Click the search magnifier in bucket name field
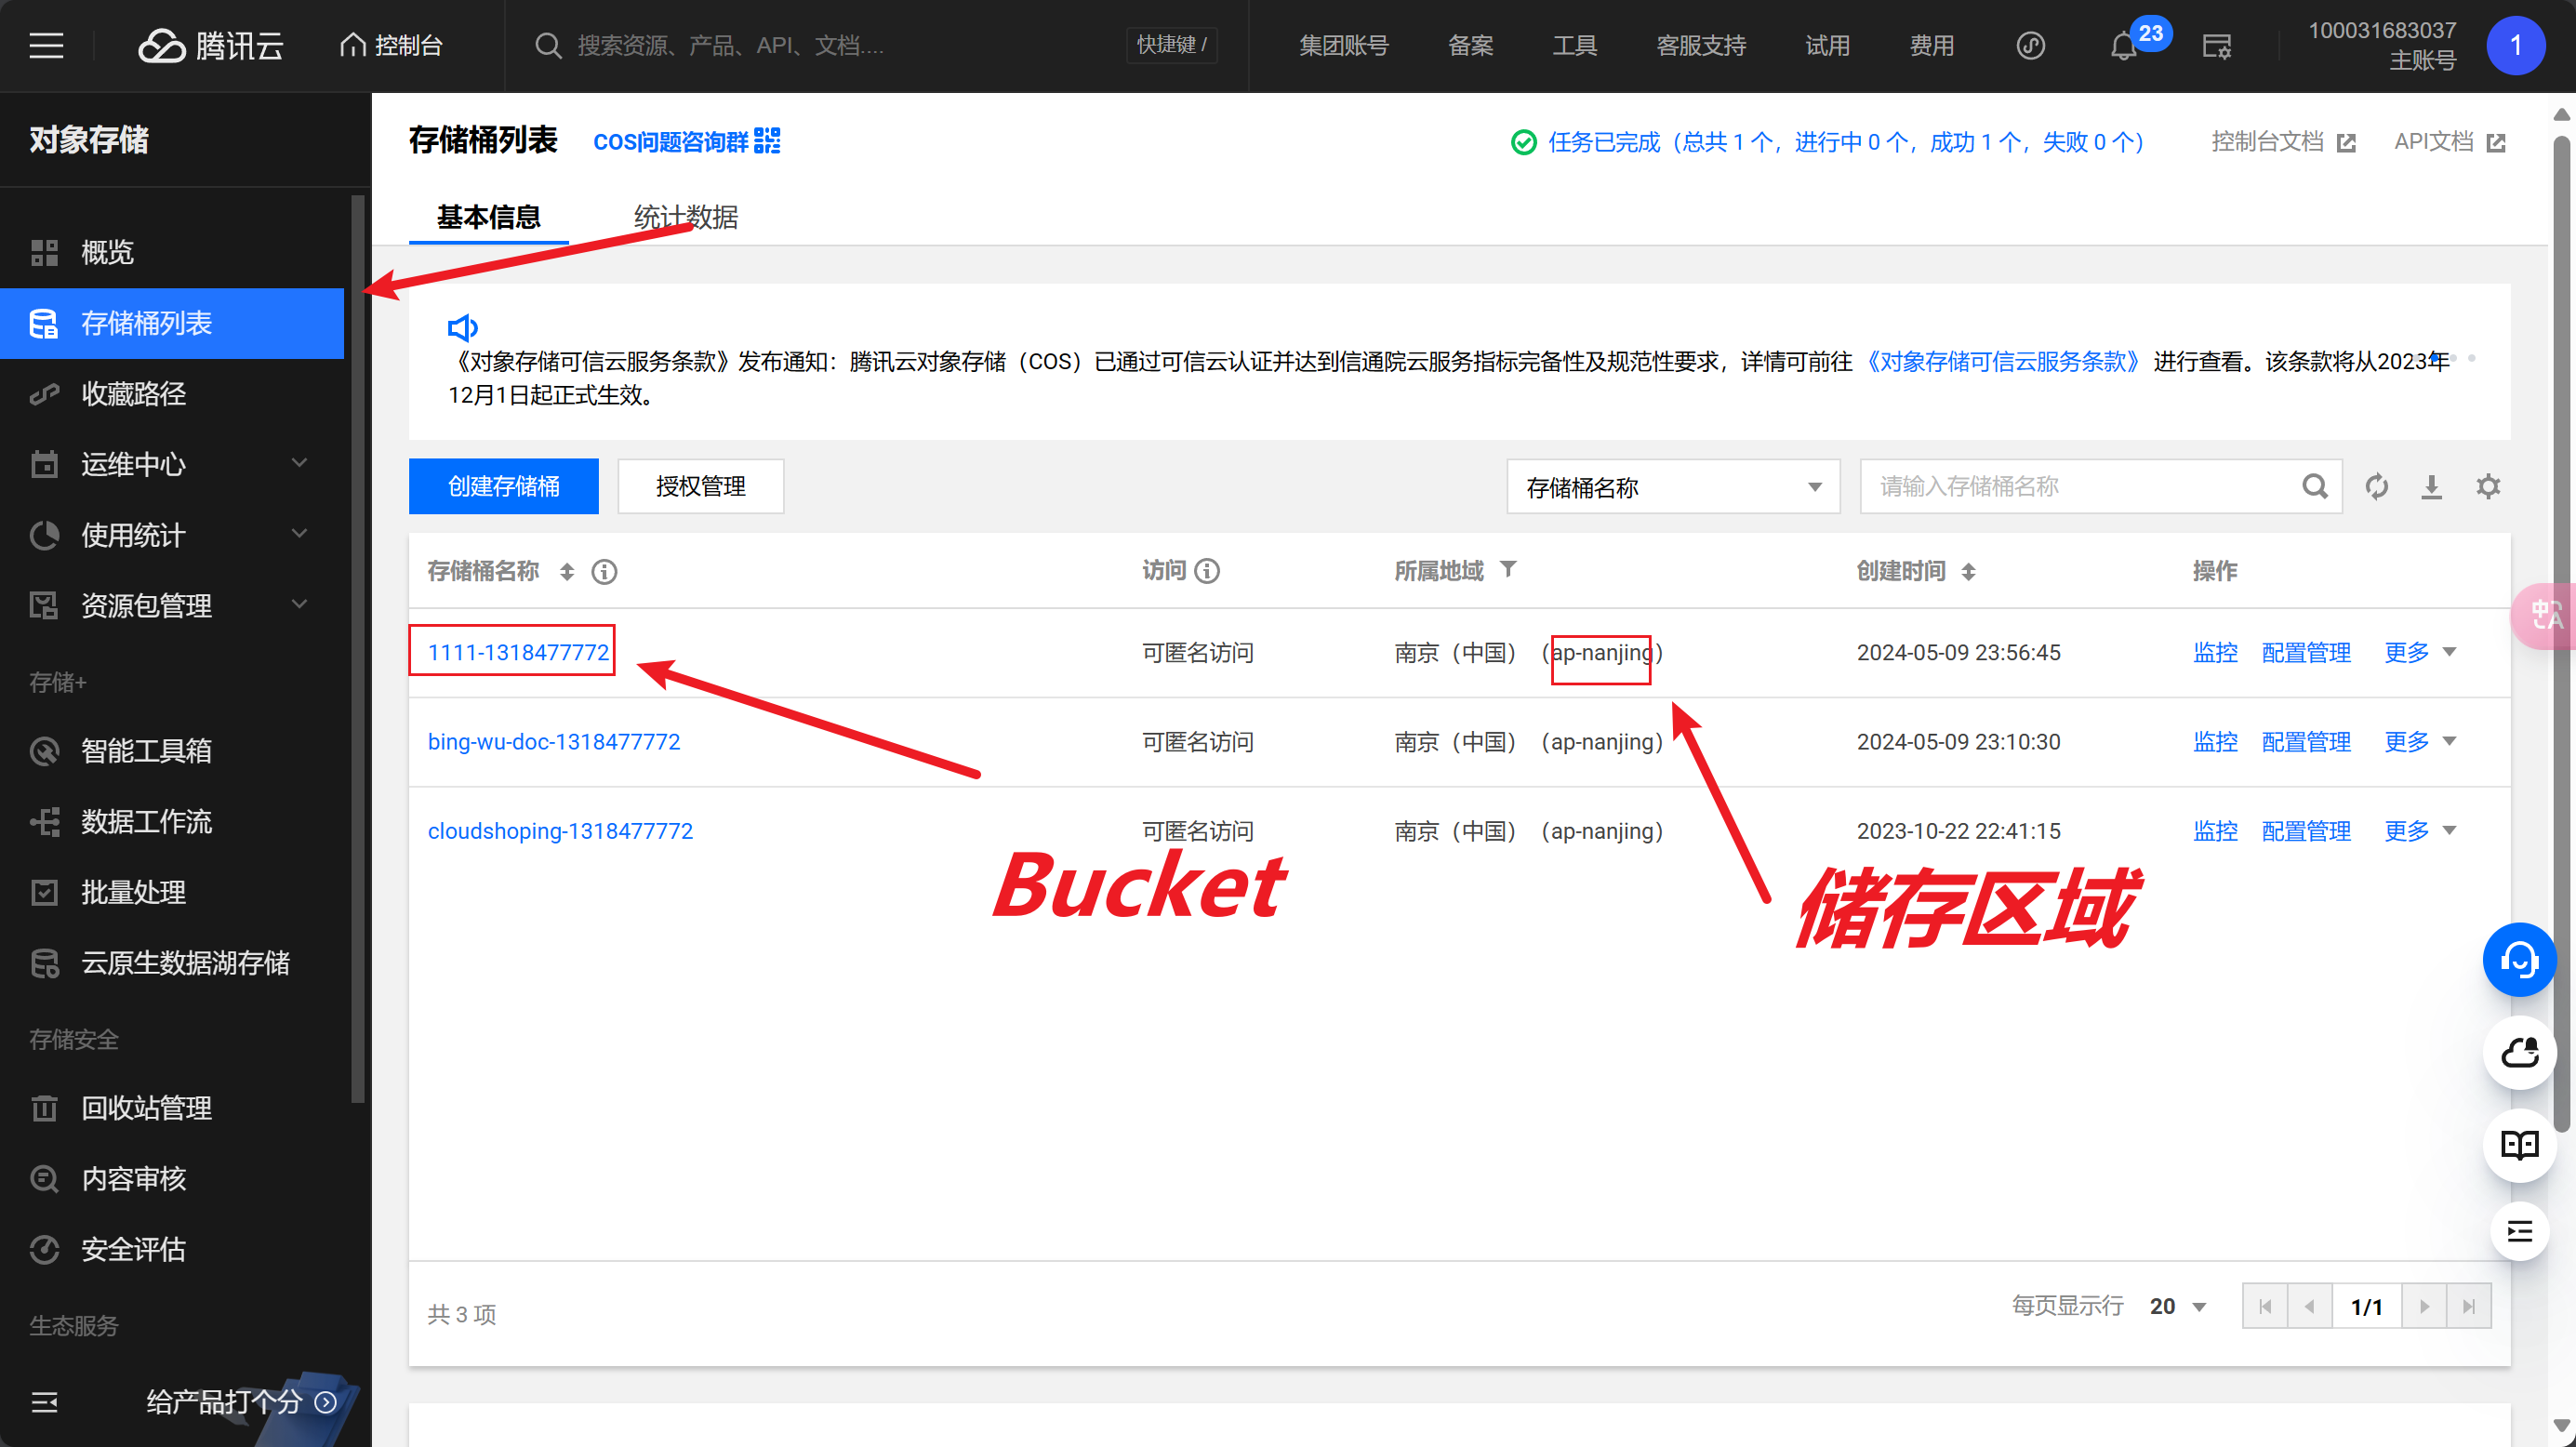The image size is (2576, 1447). click(2314, 487)
